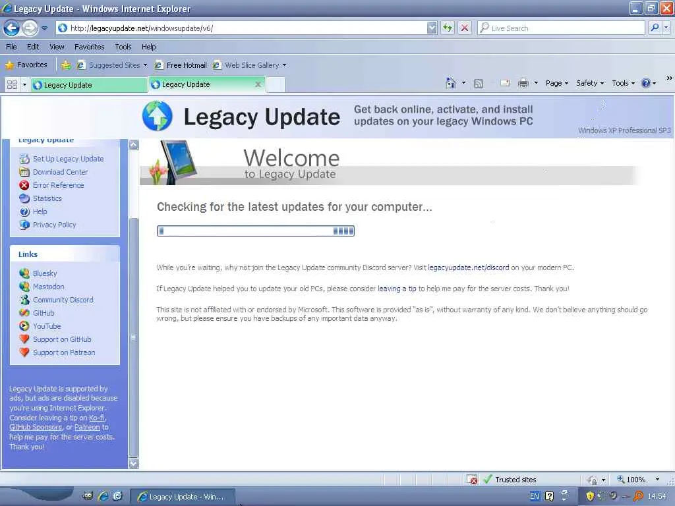
Task: Click Add to Favorites Bar icon
Action: pyautogui.click(x=66, y=65)
